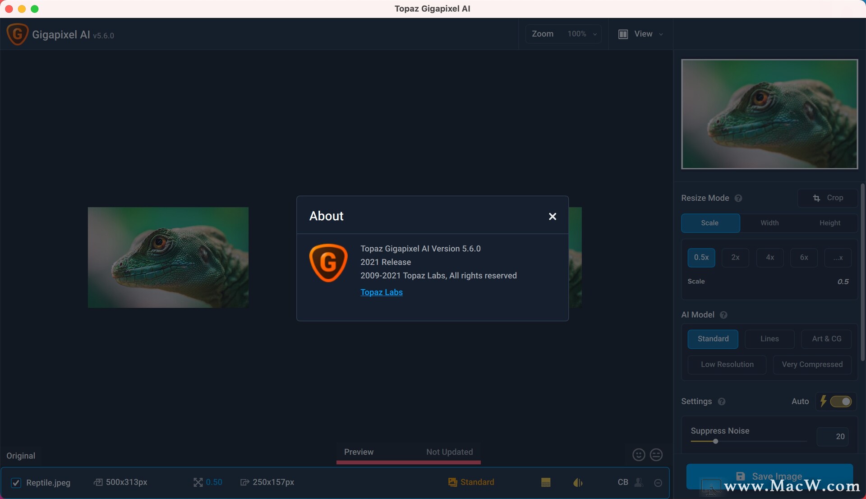Click the noise suppression icon in file row
This screenshot has width=866, height=499.
pos(546,483)
